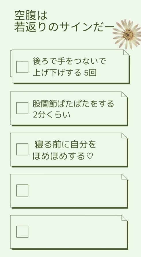Tick the checkbox in the last empty card
Screen dimensions: 141x257
pyautogui.click(x=22, y=232)
